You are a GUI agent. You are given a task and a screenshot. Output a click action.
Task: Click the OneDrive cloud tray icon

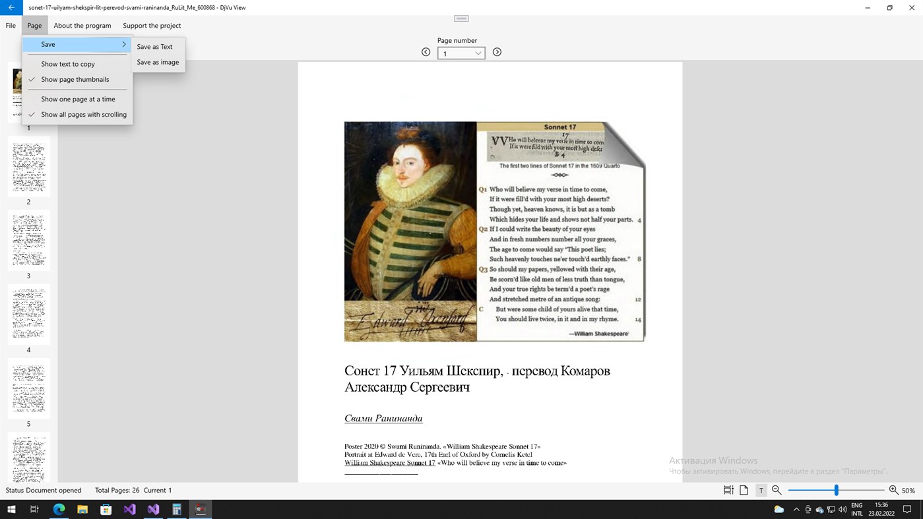819,509
